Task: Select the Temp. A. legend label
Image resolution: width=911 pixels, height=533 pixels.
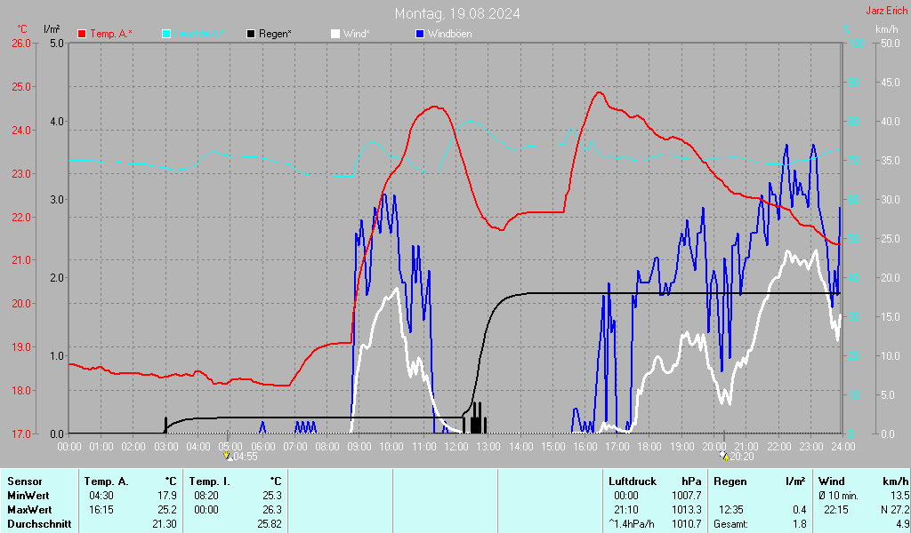Action: 111,34
